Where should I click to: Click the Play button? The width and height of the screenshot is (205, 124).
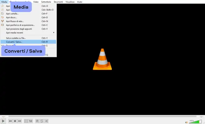[x=3, y=121]
